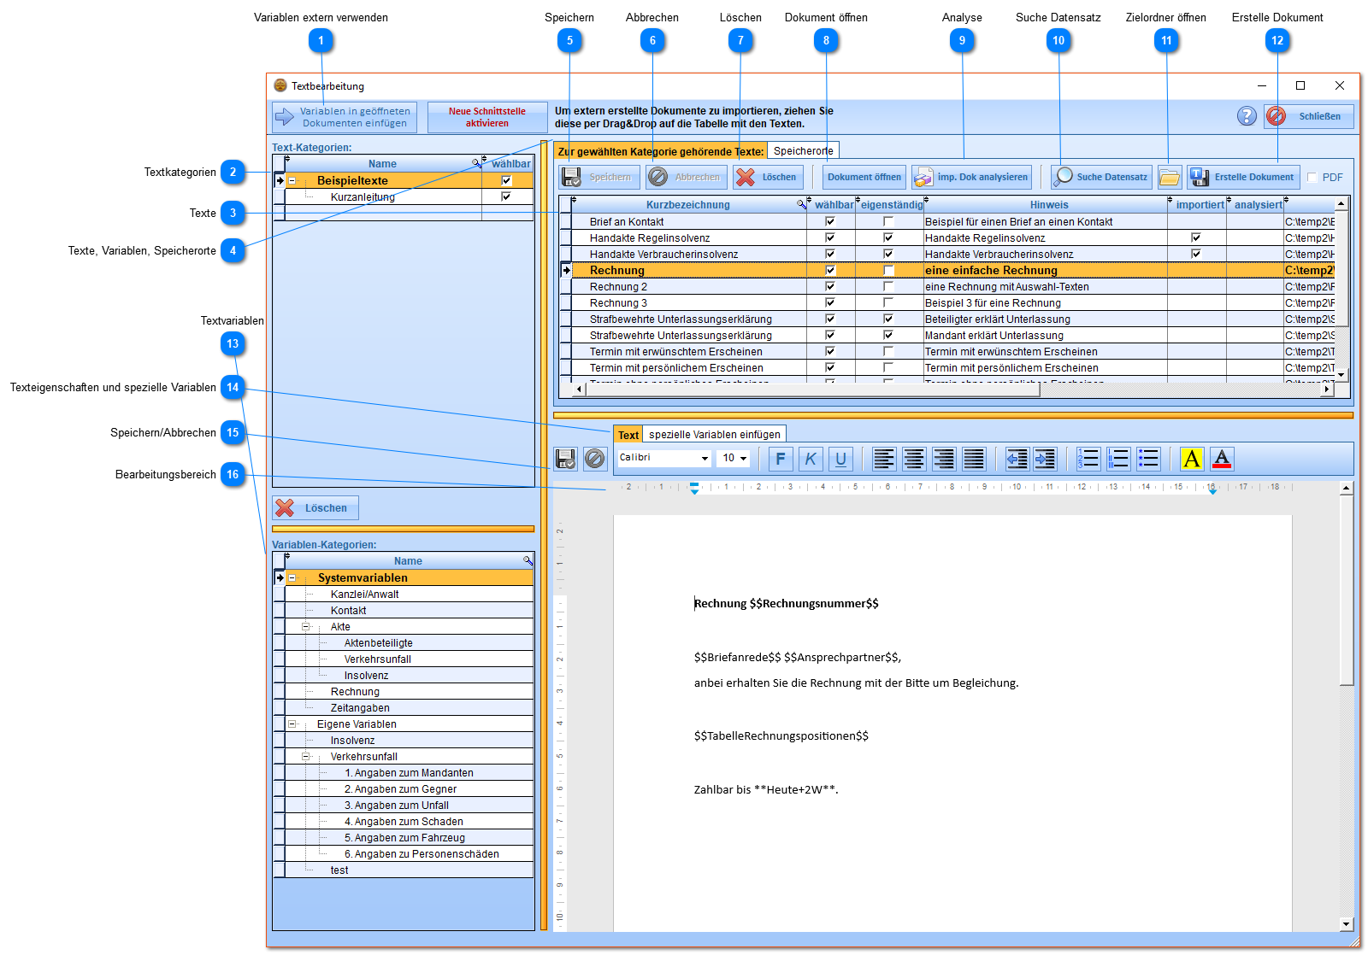Check eigenständig for Brief an Kontakt
Screen dimensions: 1368x955
pyautogui.click(x=888, y=222)
